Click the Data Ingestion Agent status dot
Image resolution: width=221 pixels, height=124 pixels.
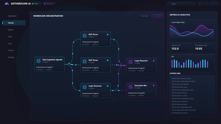point(62,60)
